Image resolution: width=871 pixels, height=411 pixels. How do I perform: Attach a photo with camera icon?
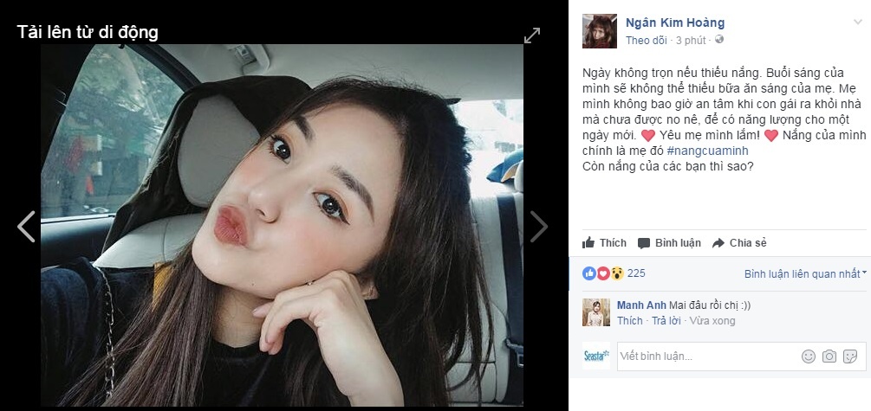point(829,356)
